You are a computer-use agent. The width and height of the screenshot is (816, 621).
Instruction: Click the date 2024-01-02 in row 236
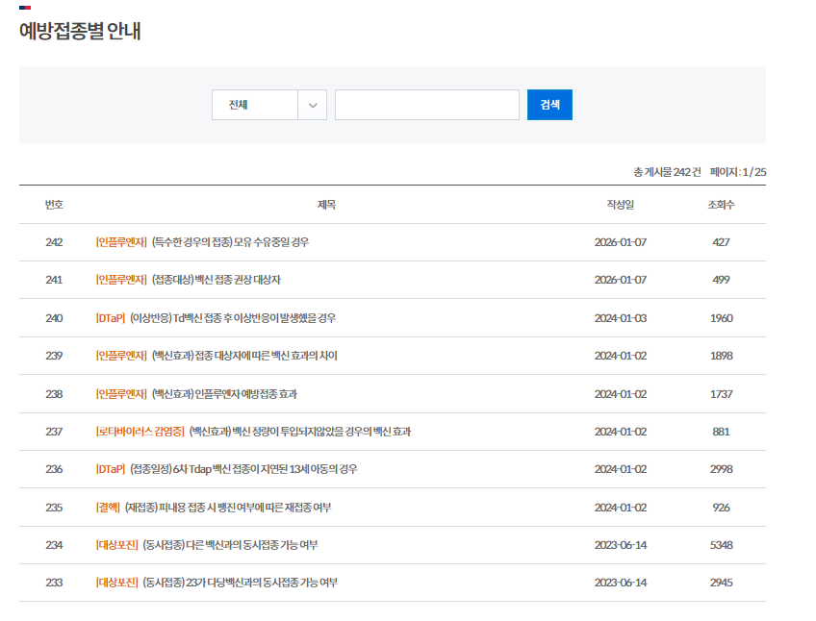(621, 469)
